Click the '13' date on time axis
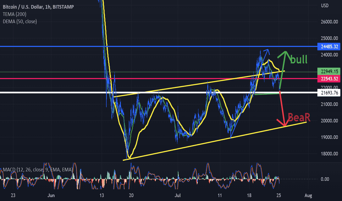 point(102,196)
